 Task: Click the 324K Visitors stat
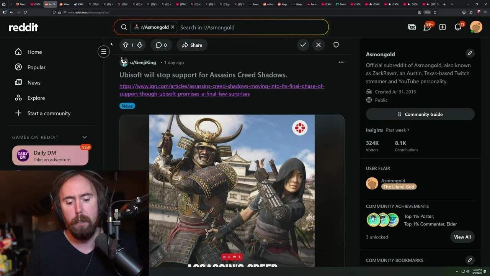tap(372, 146)
